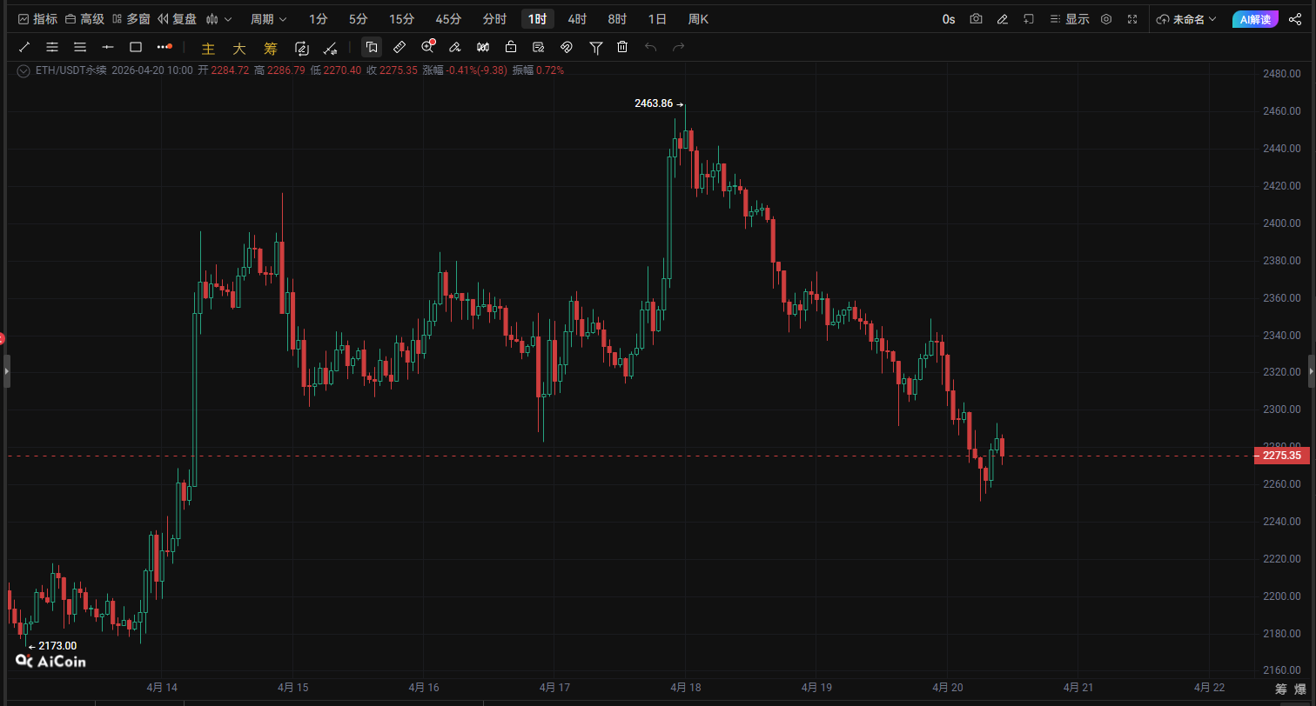Click the pencil edit icon in top bar
This screenshot has height=706, width=1316.
click(1003, 19)
